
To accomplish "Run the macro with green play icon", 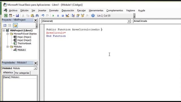I will (53, 16).
